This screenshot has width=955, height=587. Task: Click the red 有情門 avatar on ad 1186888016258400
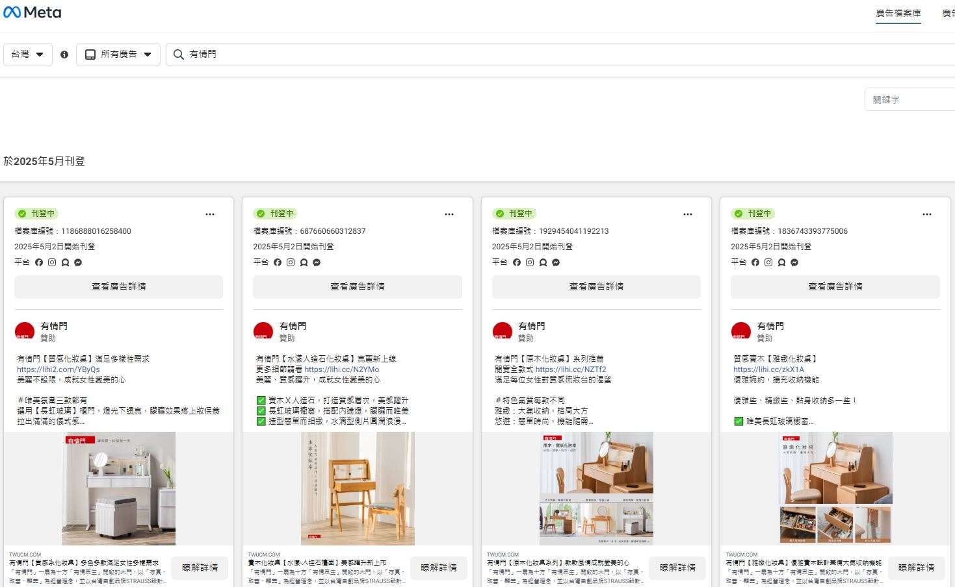pos(25,331)
